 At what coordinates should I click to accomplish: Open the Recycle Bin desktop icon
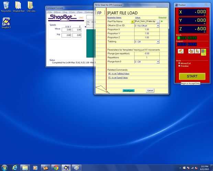coord(6,7)
